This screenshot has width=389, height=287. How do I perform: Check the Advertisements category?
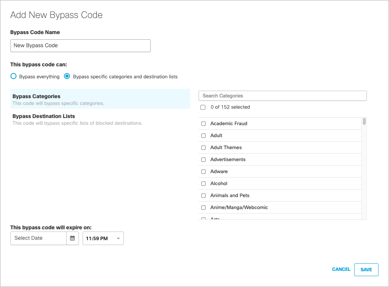[x=203, y=160]
